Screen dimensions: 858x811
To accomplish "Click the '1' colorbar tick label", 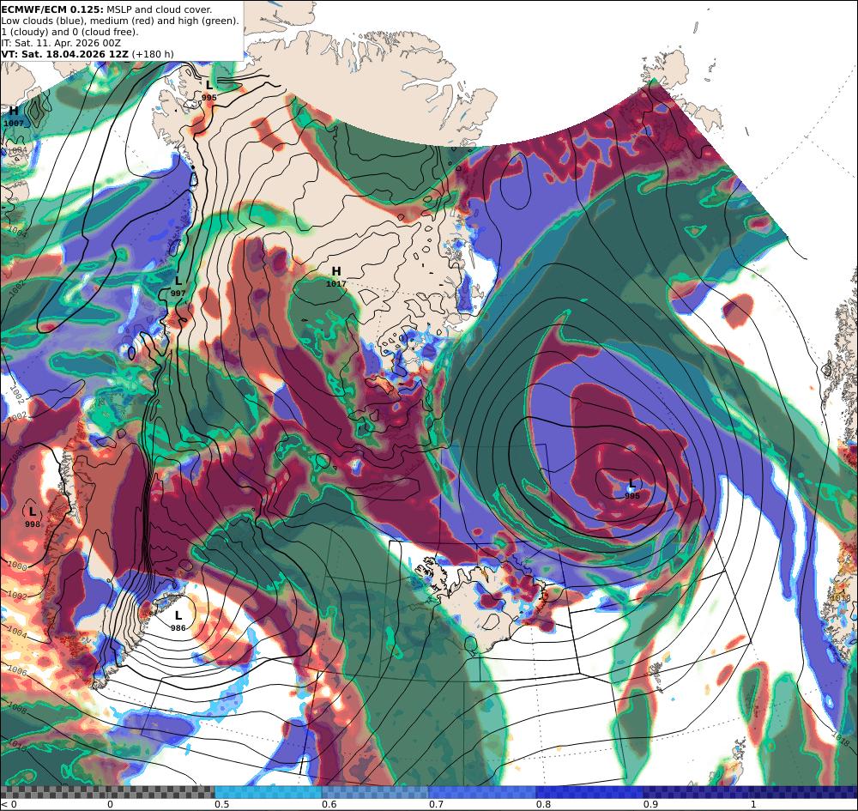I will click(753, 804).
